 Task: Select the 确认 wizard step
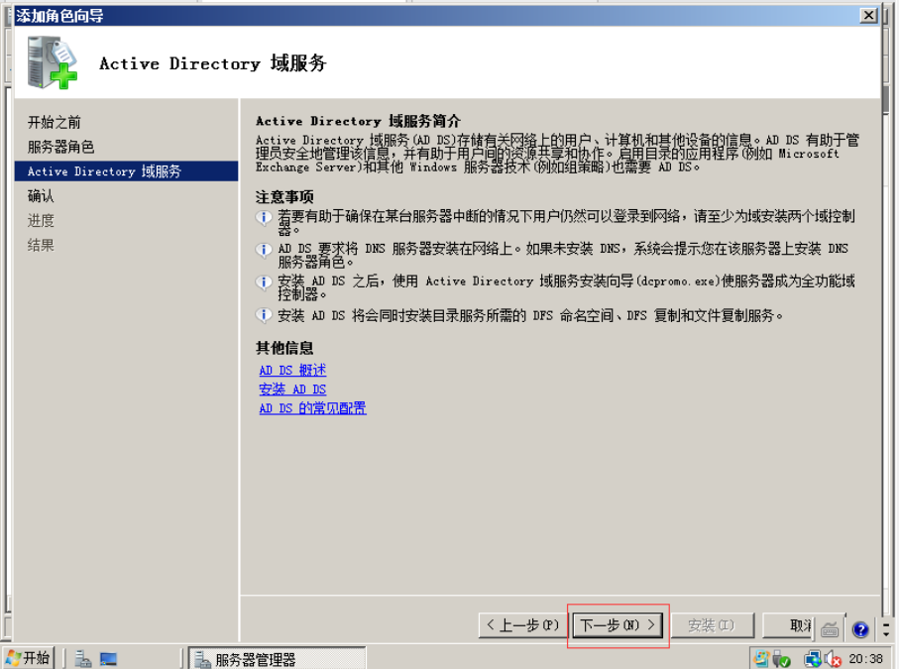click(x=41, y=196)
